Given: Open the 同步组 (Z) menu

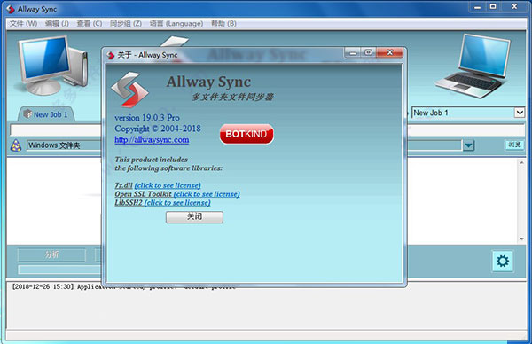Looking at the screenshot, I should [126, 23].
